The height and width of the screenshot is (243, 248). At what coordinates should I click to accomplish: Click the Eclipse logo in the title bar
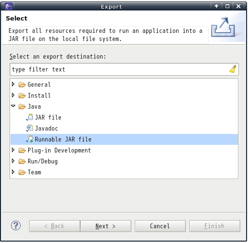point(9,6)
